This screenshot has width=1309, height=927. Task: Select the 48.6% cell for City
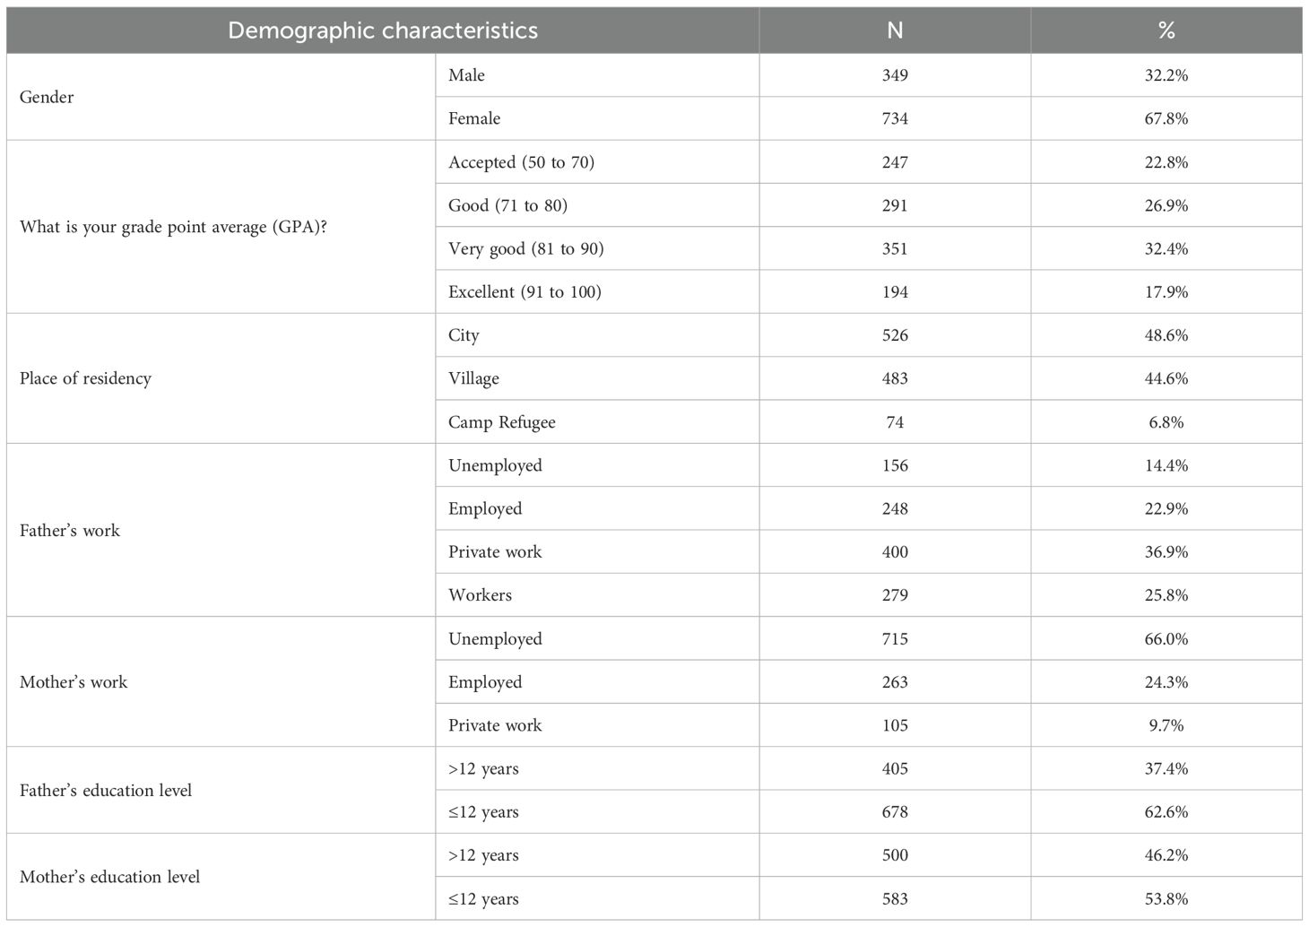coord(1166,335)
